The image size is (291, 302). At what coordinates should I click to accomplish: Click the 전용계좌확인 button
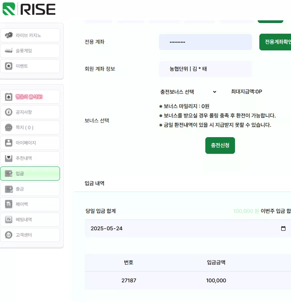click(275, 42)
